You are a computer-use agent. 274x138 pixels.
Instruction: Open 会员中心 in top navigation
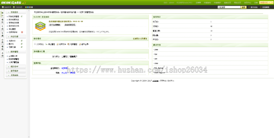248,3
